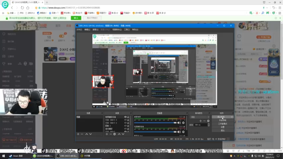The height and width of the screenshot is (159, 283).
Task: Pop out the Sources dock panel
Action: [x=131, y=113]
